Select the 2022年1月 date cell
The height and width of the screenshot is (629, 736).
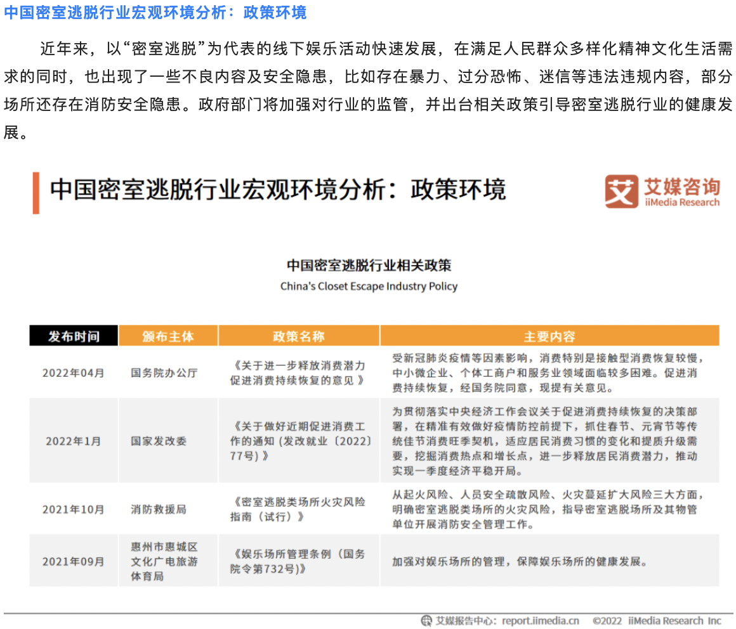(x=73, y=441)
